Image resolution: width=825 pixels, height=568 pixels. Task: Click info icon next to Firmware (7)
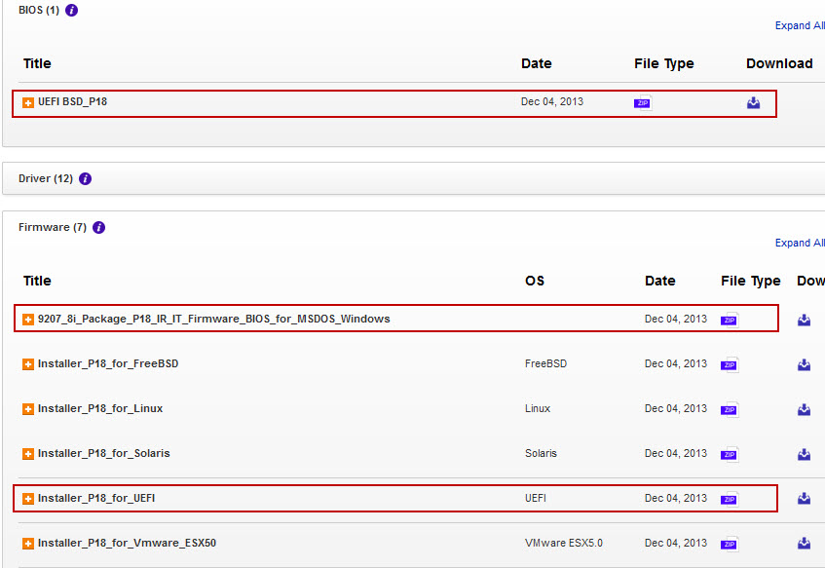98,228
